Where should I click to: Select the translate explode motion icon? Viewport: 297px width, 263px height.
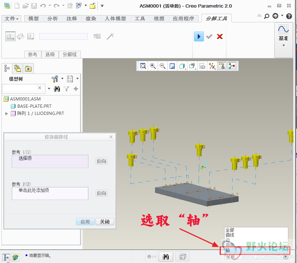10,36
